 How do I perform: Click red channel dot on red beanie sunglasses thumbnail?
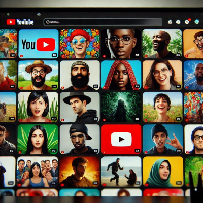[63, 56]
